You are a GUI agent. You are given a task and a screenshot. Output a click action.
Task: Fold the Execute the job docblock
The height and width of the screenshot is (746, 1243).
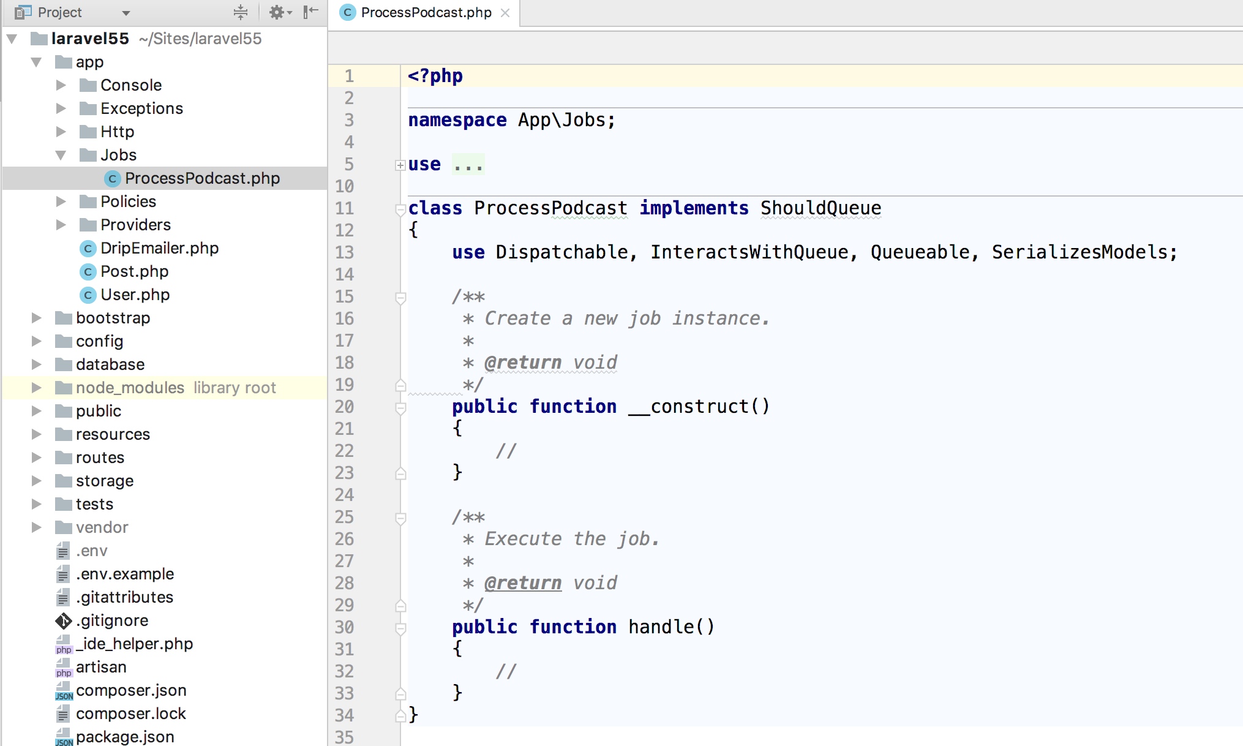(x=400, y=518)
